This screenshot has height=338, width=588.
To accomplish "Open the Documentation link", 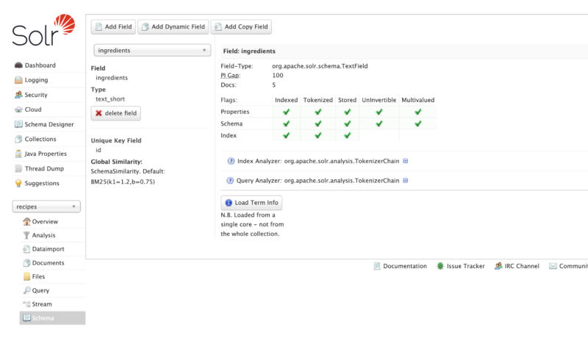I will pos(400,266).
